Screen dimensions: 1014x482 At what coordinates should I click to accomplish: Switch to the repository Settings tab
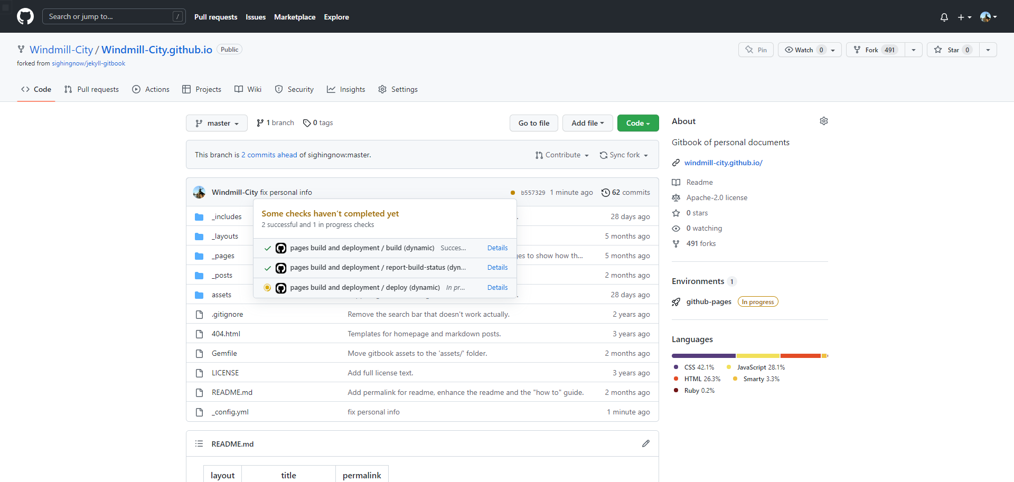tap(398, 89)
